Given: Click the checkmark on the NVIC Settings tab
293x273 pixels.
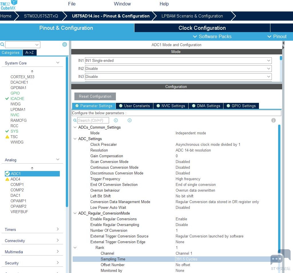Looking at the screenshot, I should pos(158,106).
